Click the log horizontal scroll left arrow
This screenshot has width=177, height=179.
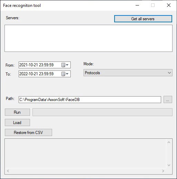point(8,171)
